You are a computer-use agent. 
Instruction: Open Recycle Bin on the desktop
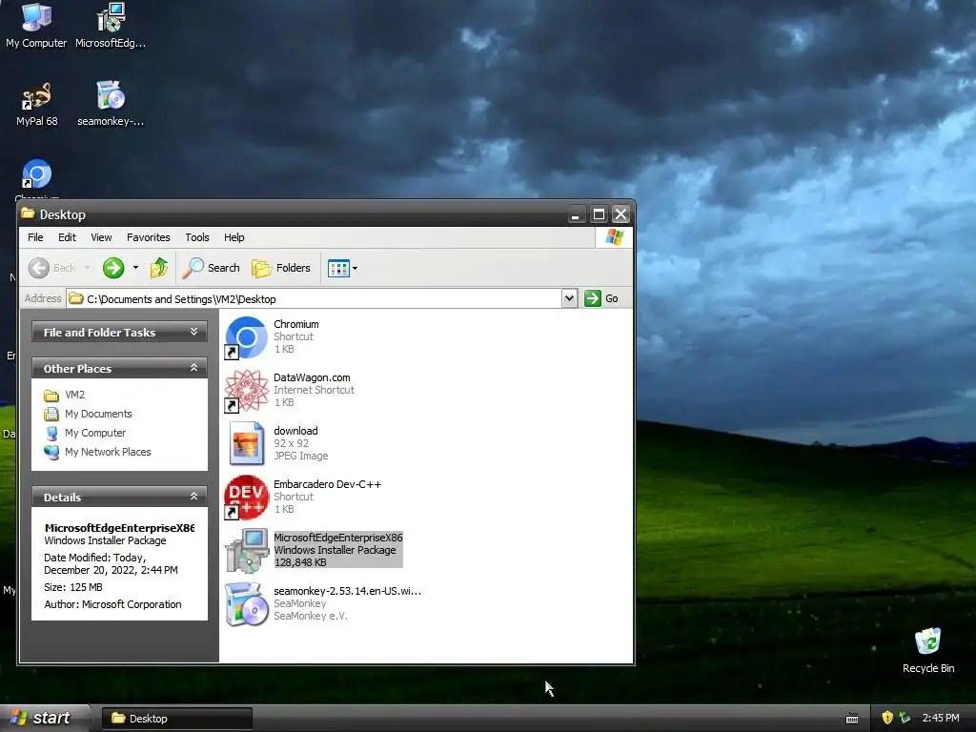[928, 650]
